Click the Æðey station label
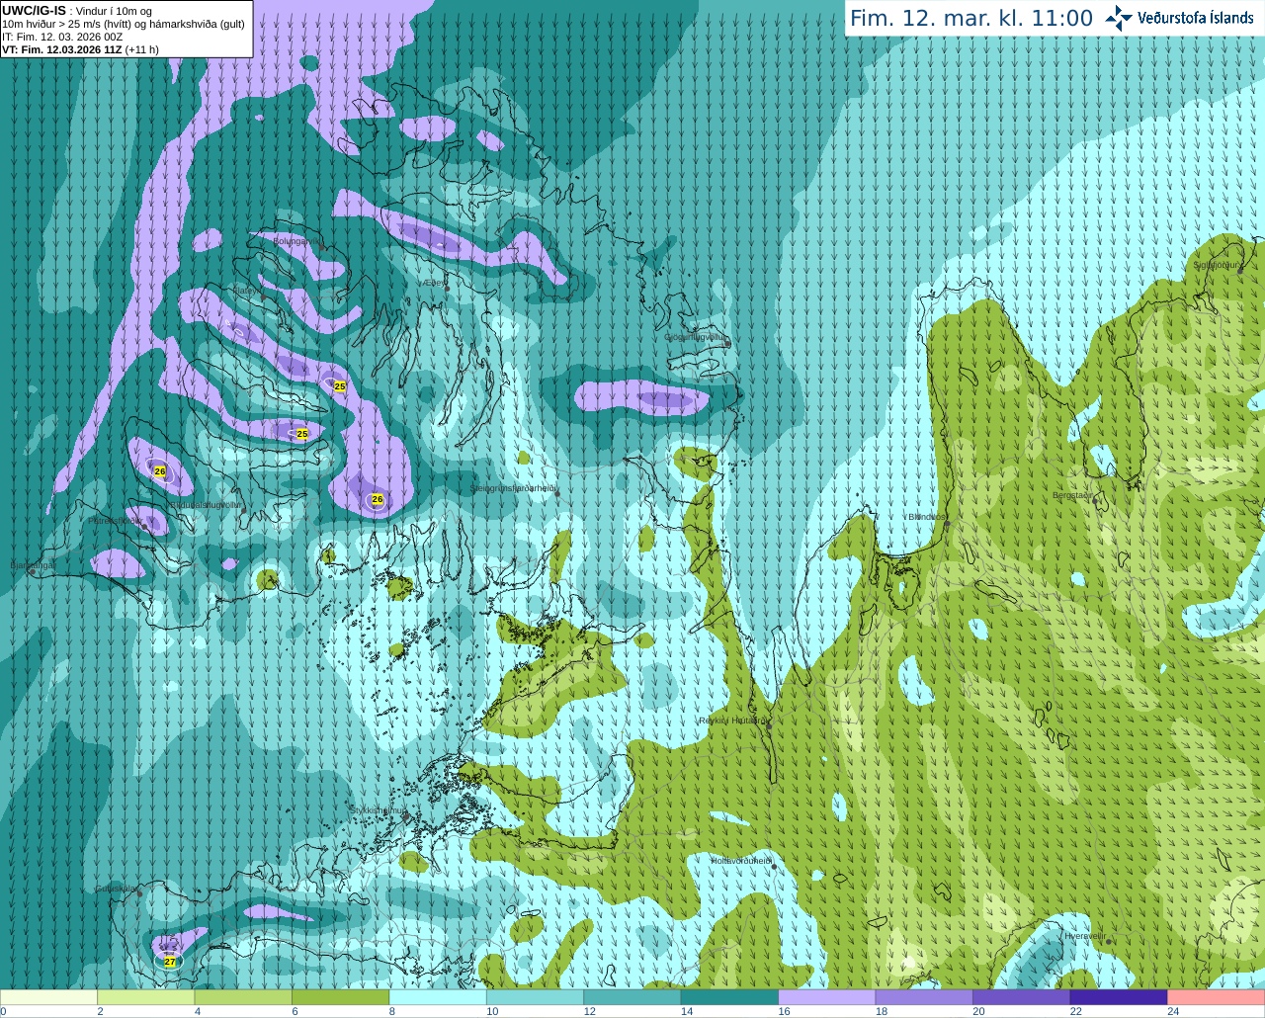 [435, 283]
